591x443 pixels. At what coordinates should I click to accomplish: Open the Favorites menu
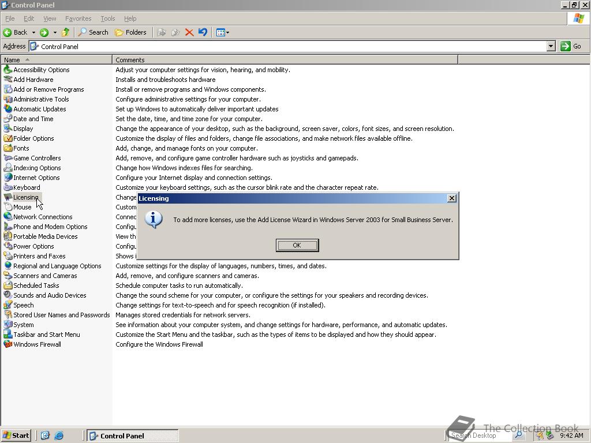pos(78,18)
